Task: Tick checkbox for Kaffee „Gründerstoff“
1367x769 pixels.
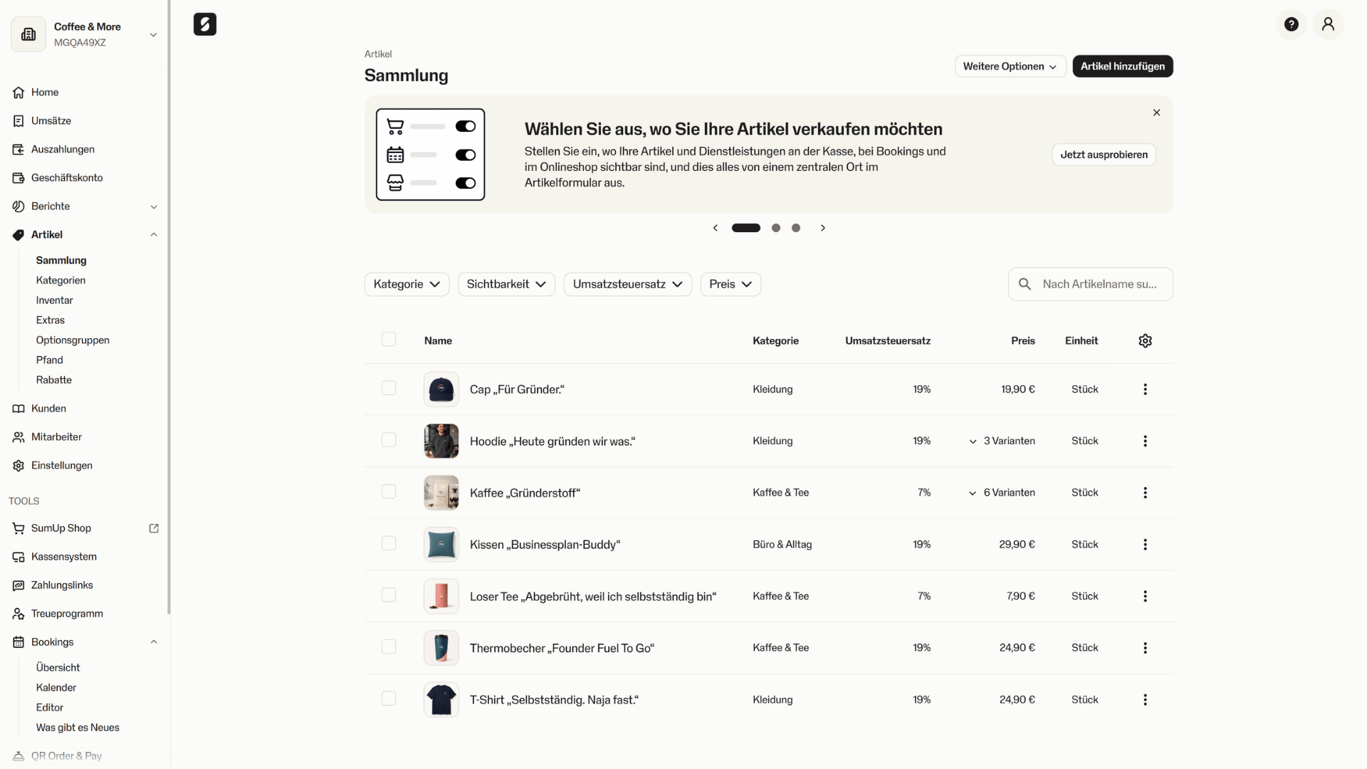Action: coord(389,492)
